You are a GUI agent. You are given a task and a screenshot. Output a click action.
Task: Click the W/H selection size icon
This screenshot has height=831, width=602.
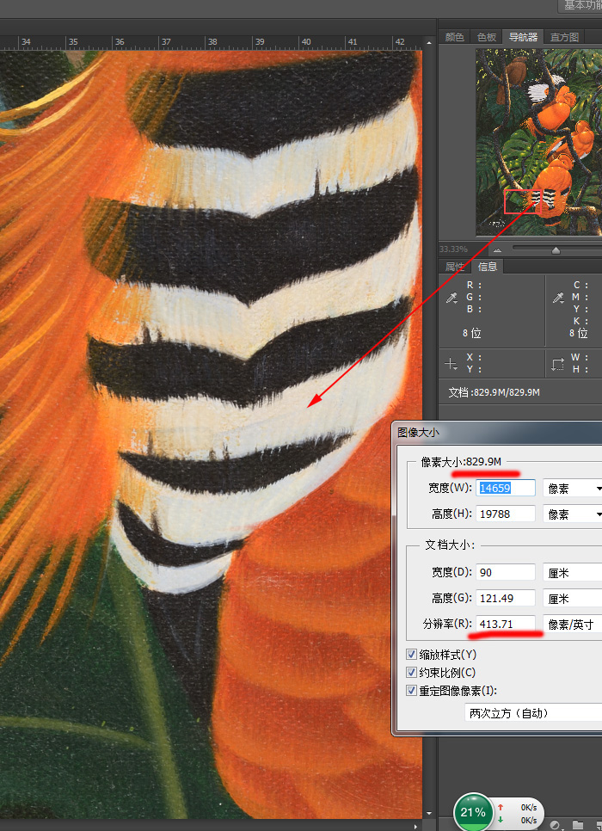coord(557,364)
